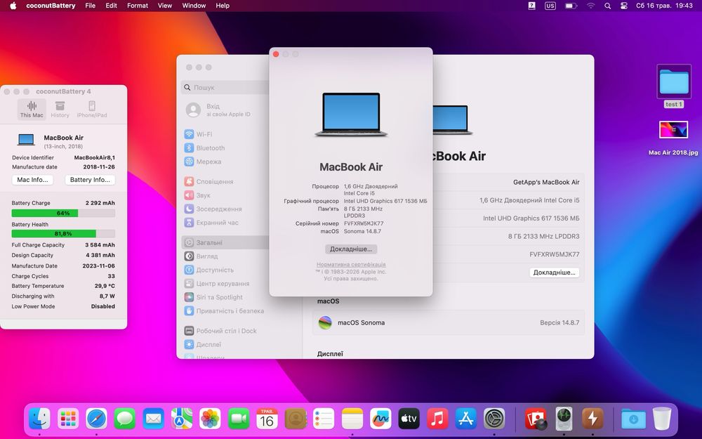Open Maps from the Dock
This screenshot has width=702, height=439.
tap(182, 419)
